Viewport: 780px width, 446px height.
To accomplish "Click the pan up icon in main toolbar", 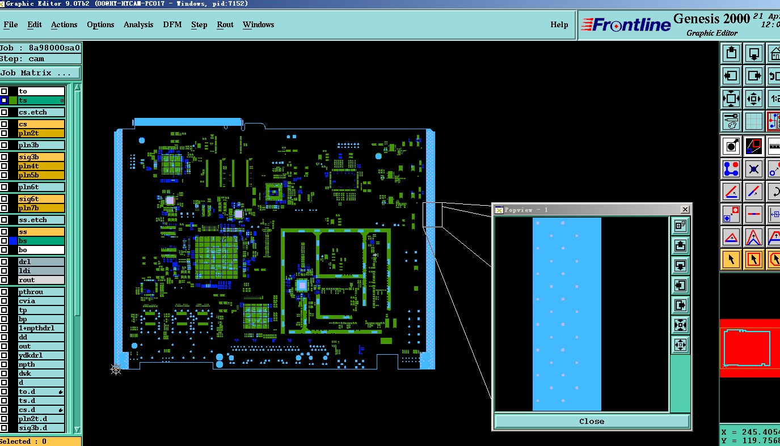I will pos(731,54).
